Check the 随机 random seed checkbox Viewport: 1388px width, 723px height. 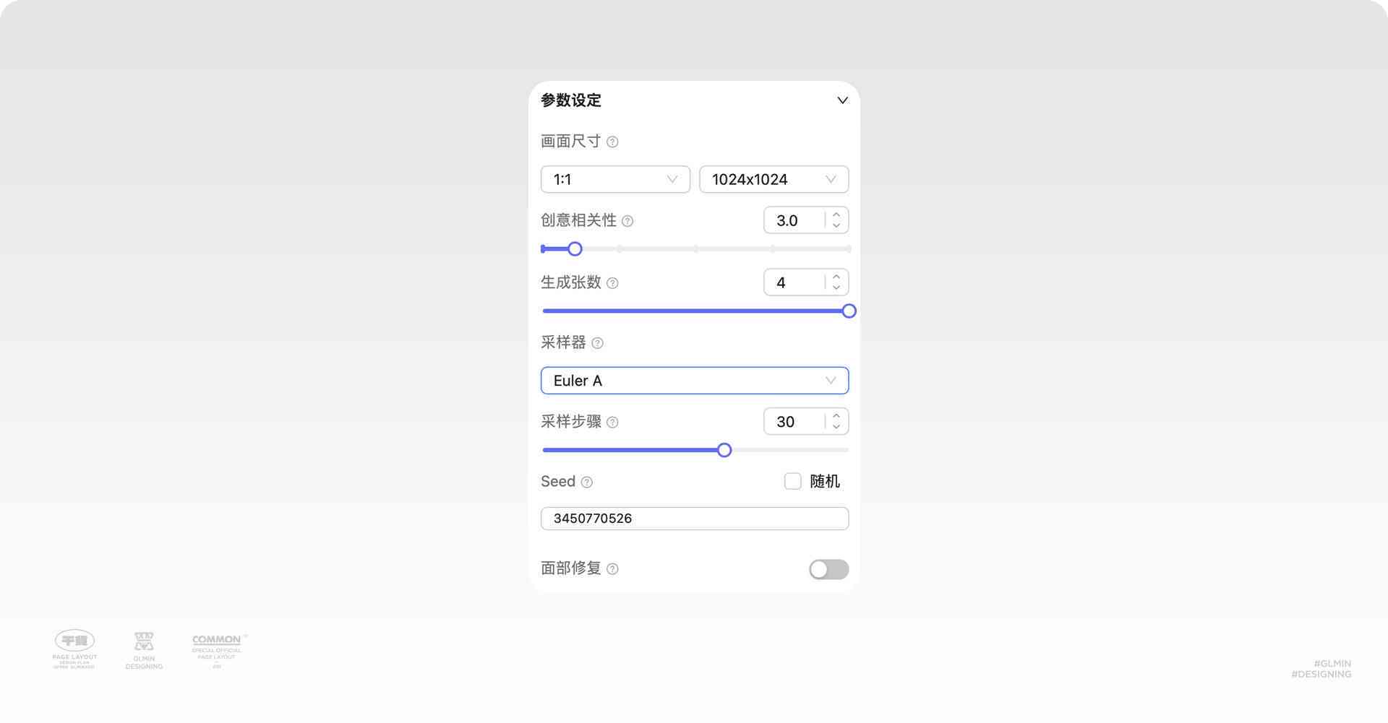(793, 481)
